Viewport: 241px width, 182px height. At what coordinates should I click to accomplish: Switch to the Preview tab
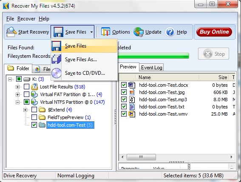coord(128,67)
